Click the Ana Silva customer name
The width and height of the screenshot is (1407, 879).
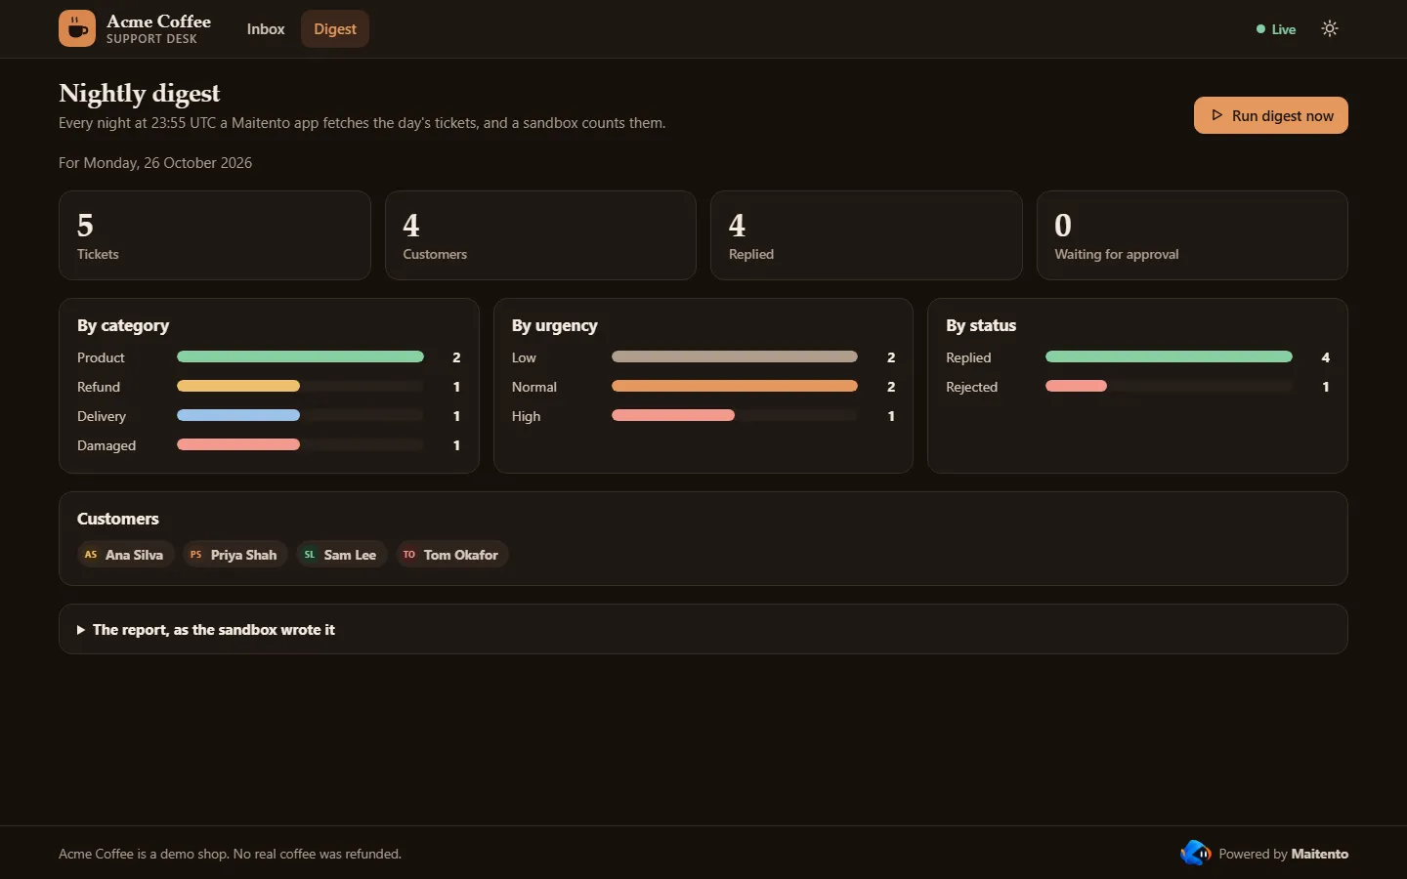134,555
